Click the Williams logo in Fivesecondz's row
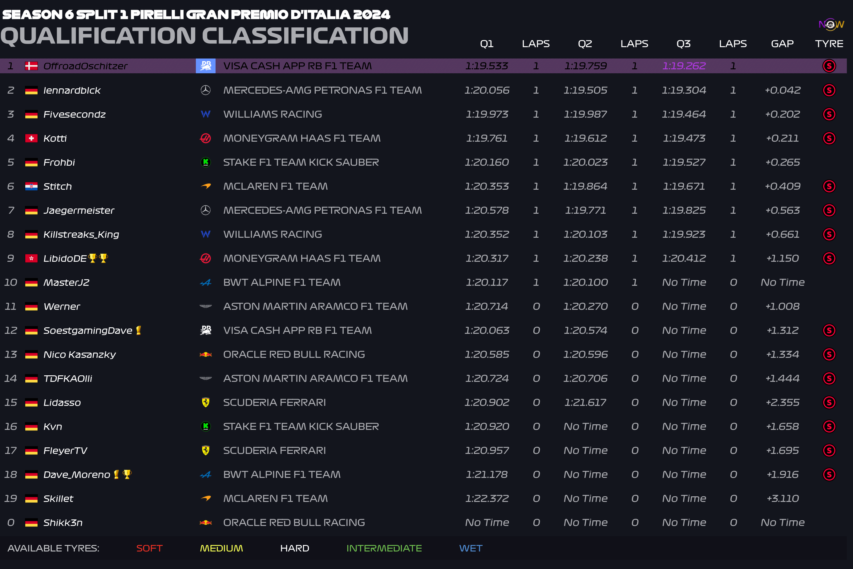853x569 pixels. 205,114
